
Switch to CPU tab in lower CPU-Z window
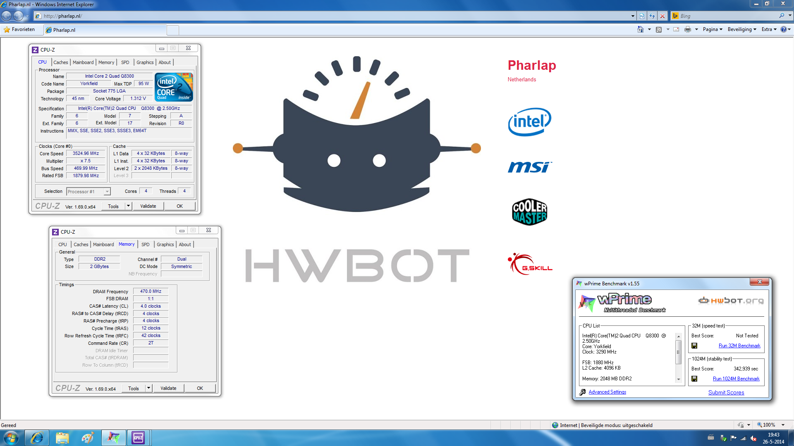[63, 244]
